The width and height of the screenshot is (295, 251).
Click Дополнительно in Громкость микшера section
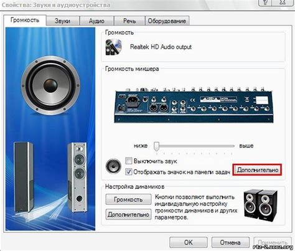point(257,170)
